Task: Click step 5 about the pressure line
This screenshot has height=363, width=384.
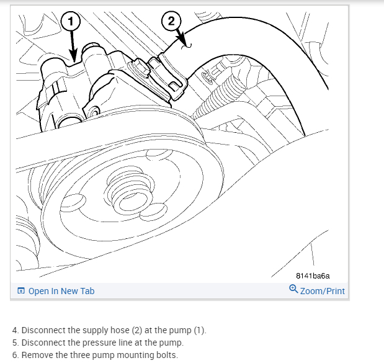Action: tap(98, 343)
